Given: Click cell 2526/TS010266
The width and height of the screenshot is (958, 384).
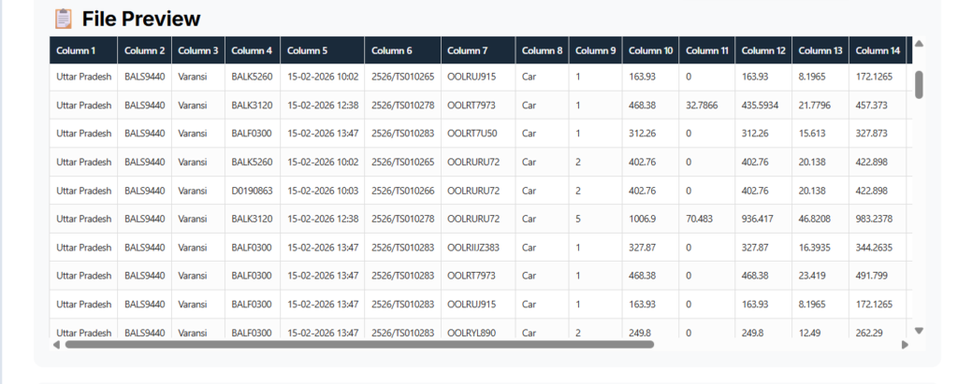Looking at the screenshot, I should click(402, 191).
